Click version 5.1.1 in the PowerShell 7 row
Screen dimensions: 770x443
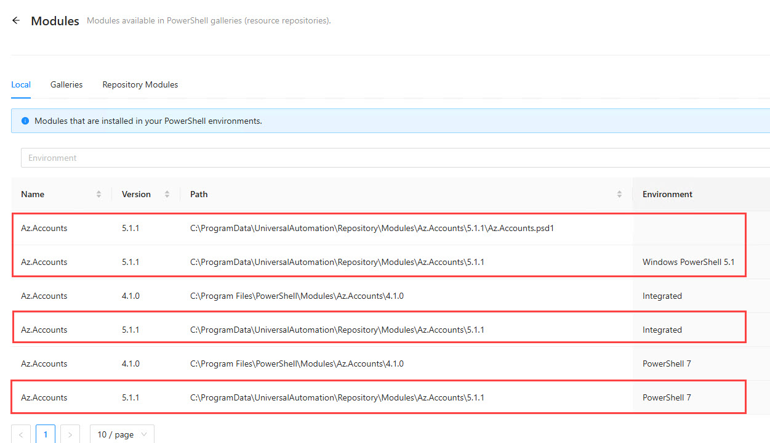[x=130, y=397]
